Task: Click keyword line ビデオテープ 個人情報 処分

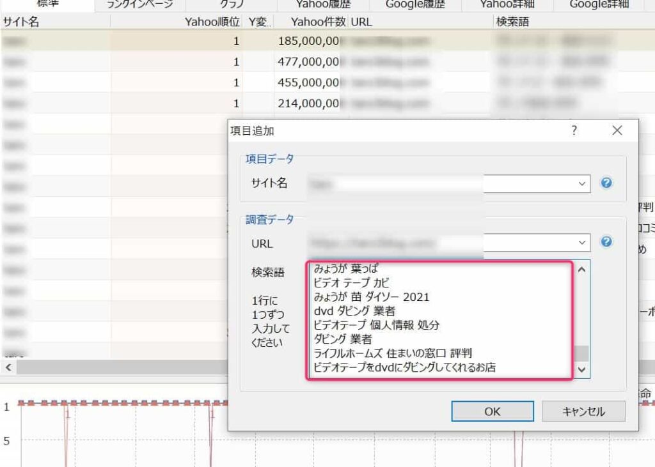Action: (x=376, y=325)
